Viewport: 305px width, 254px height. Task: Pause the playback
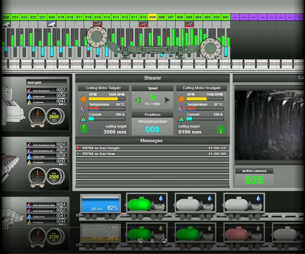[x=152, y=241]
